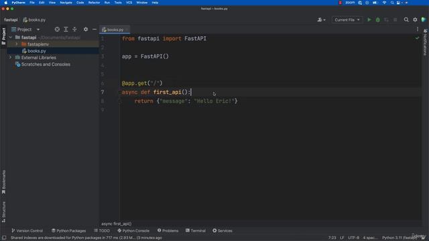Select the books.py editor tab

pos(115,29)
